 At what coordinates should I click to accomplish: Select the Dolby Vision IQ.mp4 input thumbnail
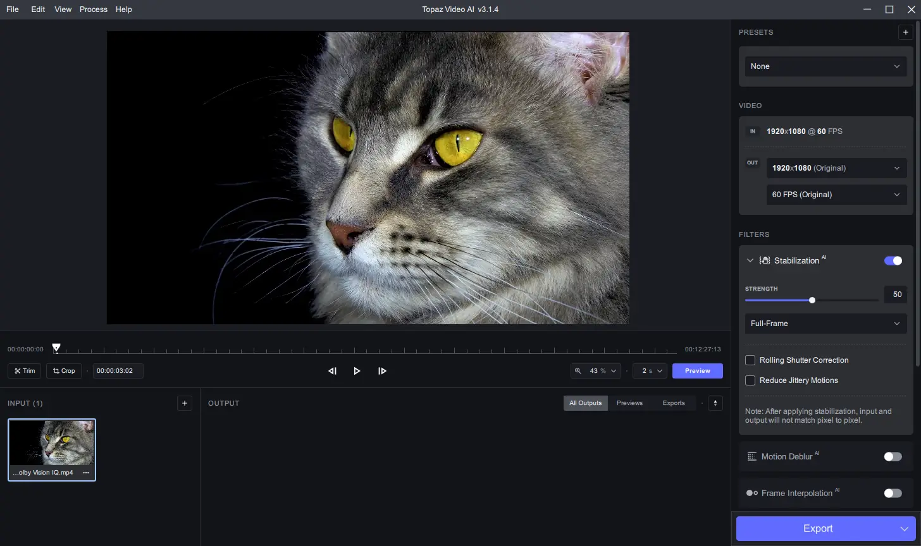tap(52, 450)
